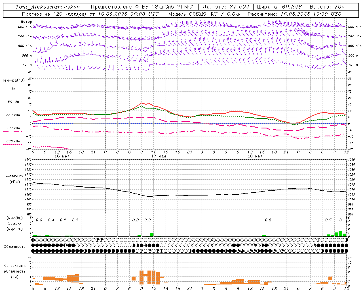Image resolution: width=363 pixels, height=291 pixels.
Task: Click the Тем-ра(°C) axis label
Action: pos(13,80)
